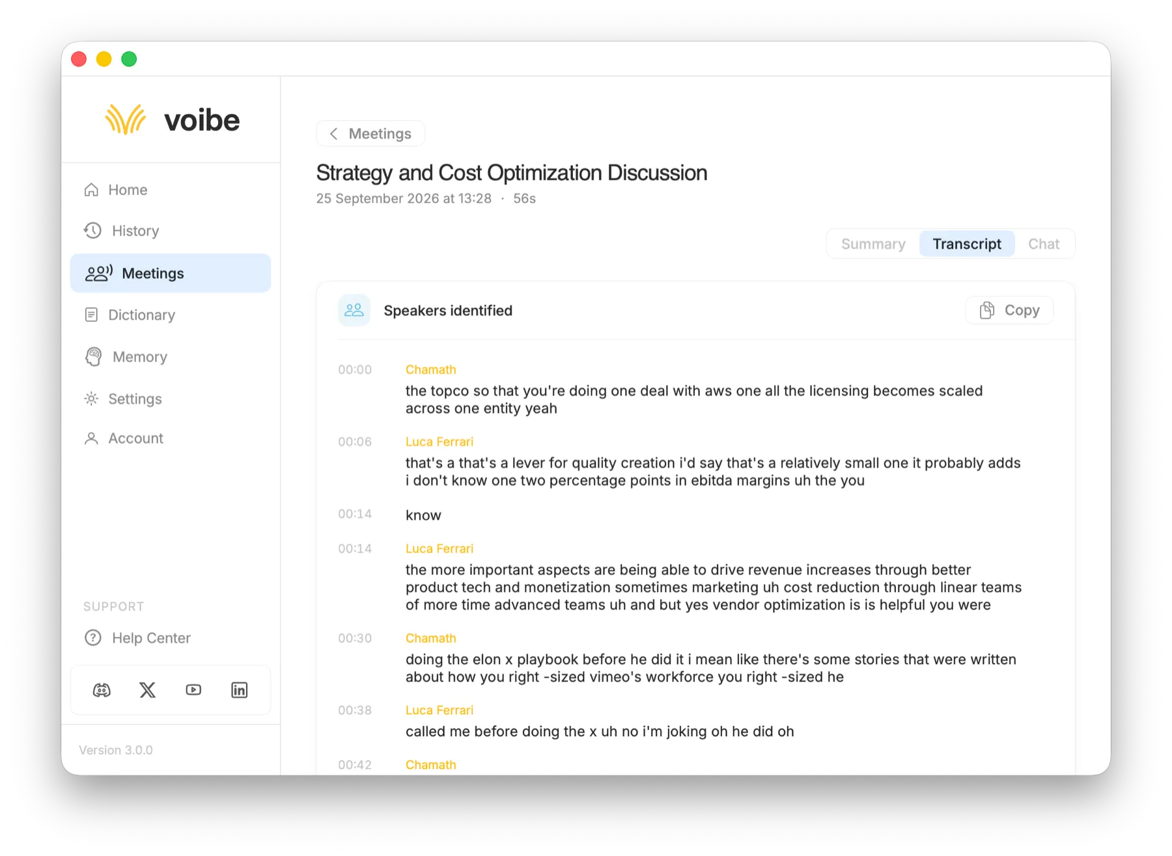Image resolution: width=1172 pixels, height=856 pixels.
Task: Open the LinkedIn page icon
Action: 240,690
